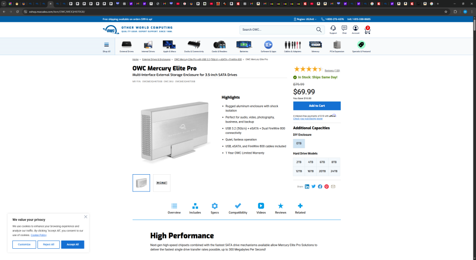This screenshot has height=260, width=476.
Task: Open the browser tab search dropdown
Action: 4,4
